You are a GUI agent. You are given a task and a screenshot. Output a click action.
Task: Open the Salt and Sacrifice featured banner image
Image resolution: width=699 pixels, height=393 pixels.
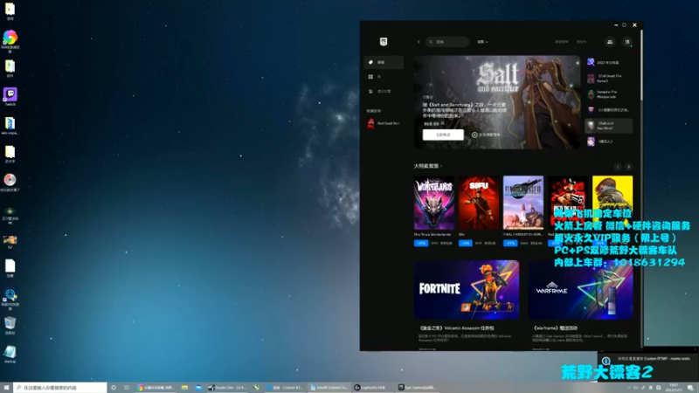tap(497, 102)
